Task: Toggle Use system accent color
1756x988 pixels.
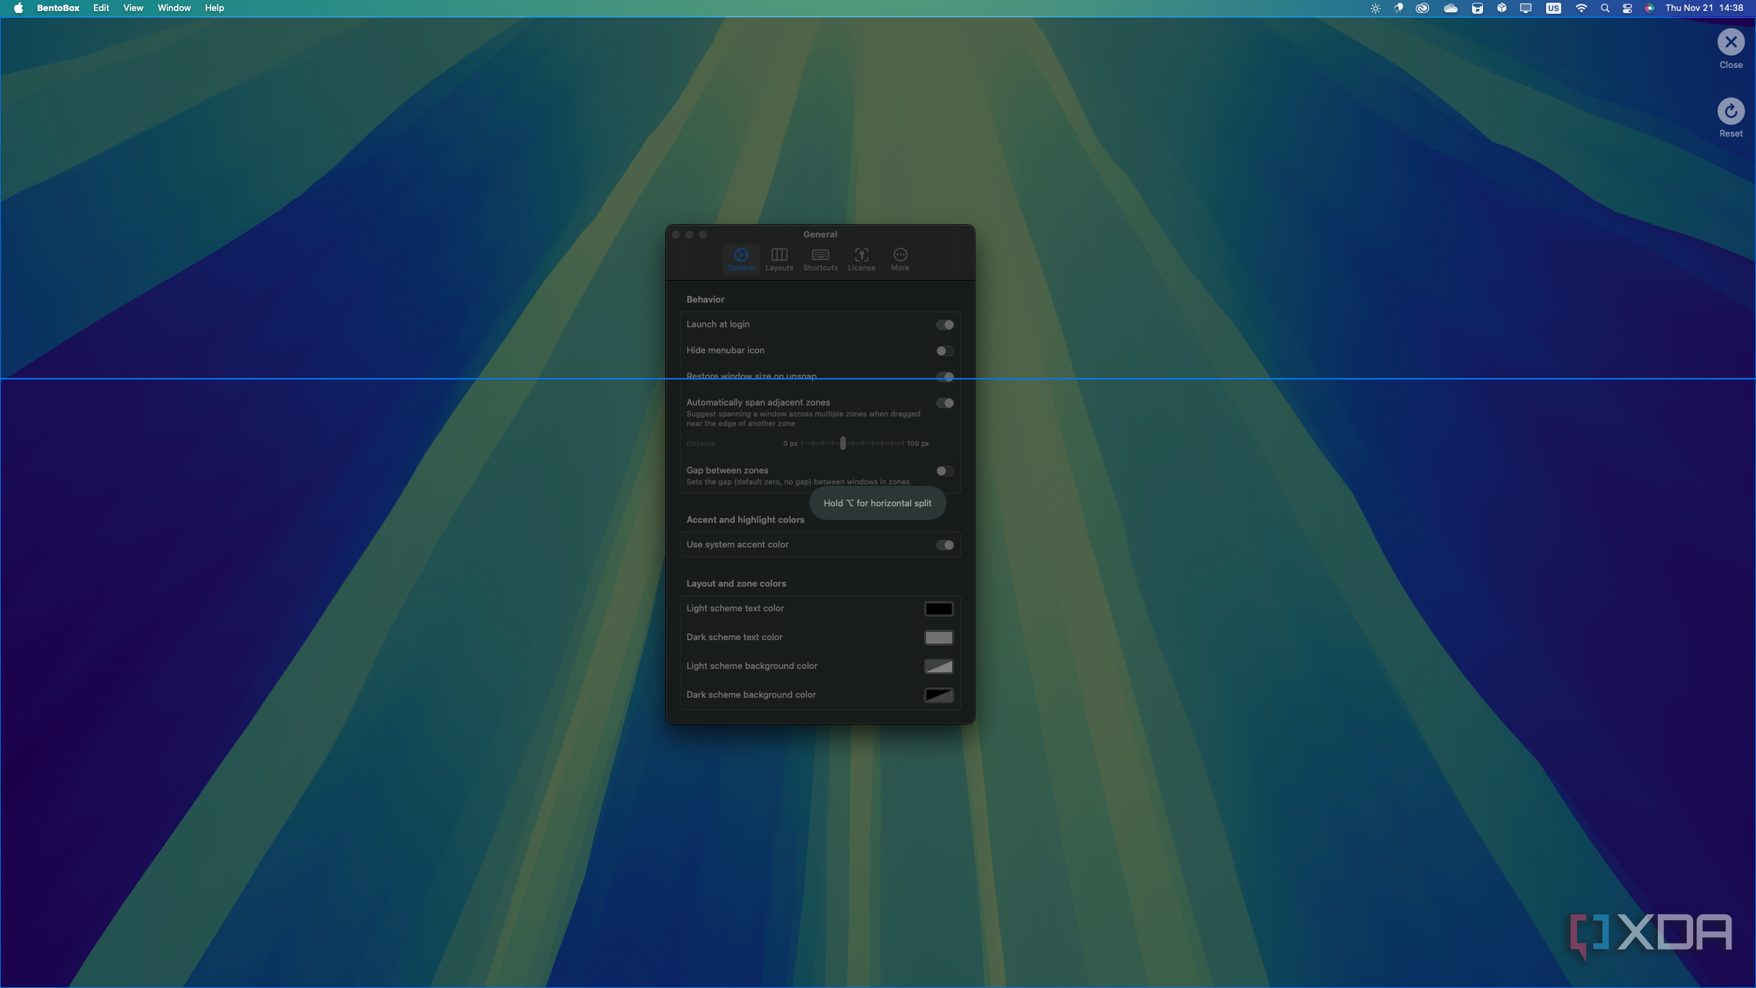Action: coord(945,544)
